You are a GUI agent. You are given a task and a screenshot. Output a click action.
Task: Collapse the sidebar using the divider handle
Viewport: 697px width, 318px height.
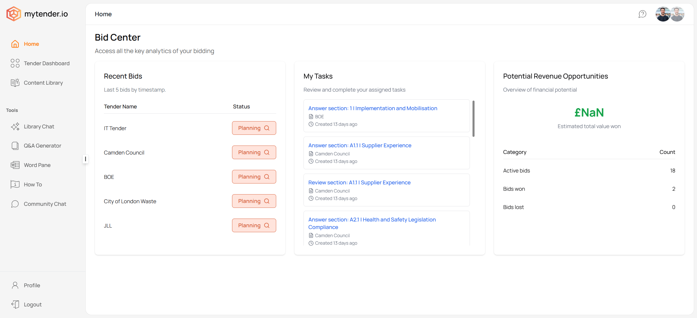[85, 159]
